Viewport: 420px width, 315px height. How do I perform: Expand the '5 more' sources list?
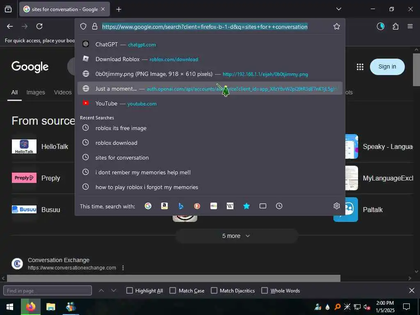point(237,236)
